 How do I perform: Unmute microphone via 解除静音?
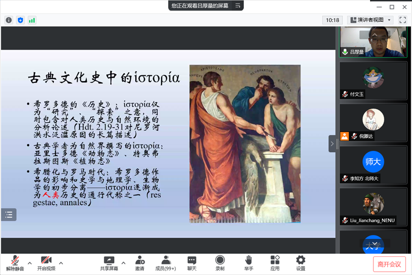[x=15, y=263]
